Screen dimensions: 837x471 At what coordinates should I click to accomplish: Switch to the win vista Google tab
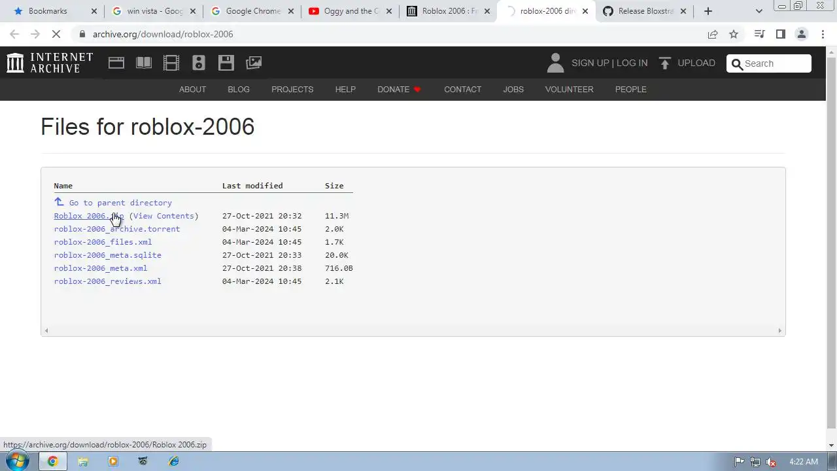pos(154,11)
